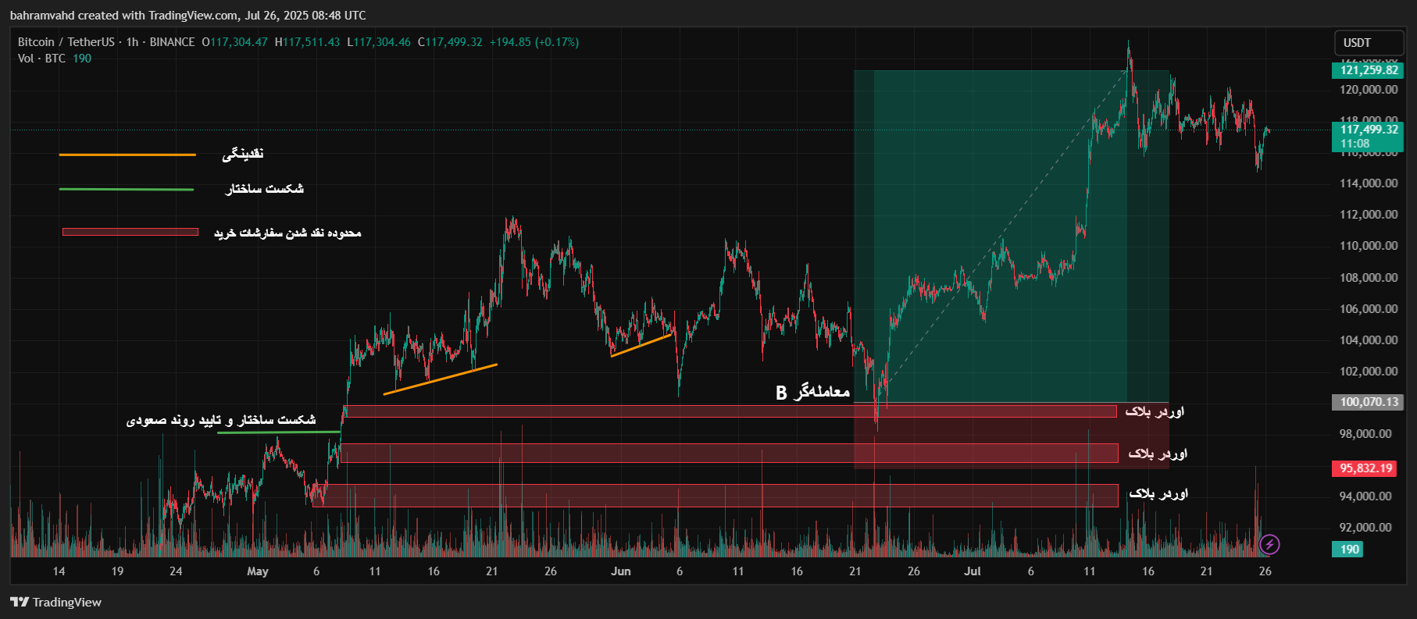
Task: Click the شکست ساختار و تایید روند صعودی label
Action: point(221,420)
